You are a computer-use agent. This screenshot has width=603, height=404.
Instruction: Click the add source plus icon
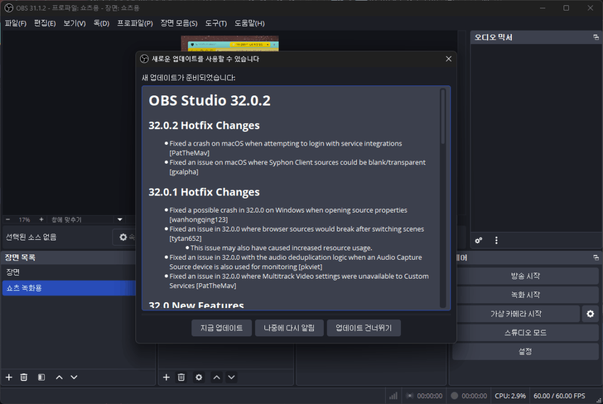click(166, 377)
